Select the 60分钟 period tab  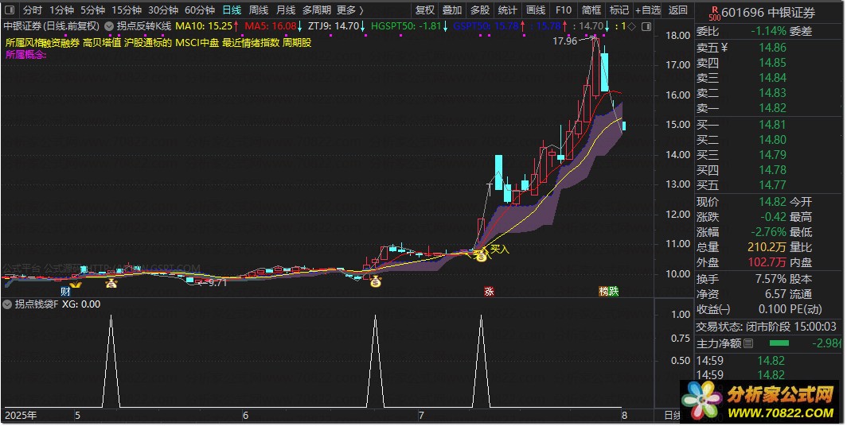(200, 10)
